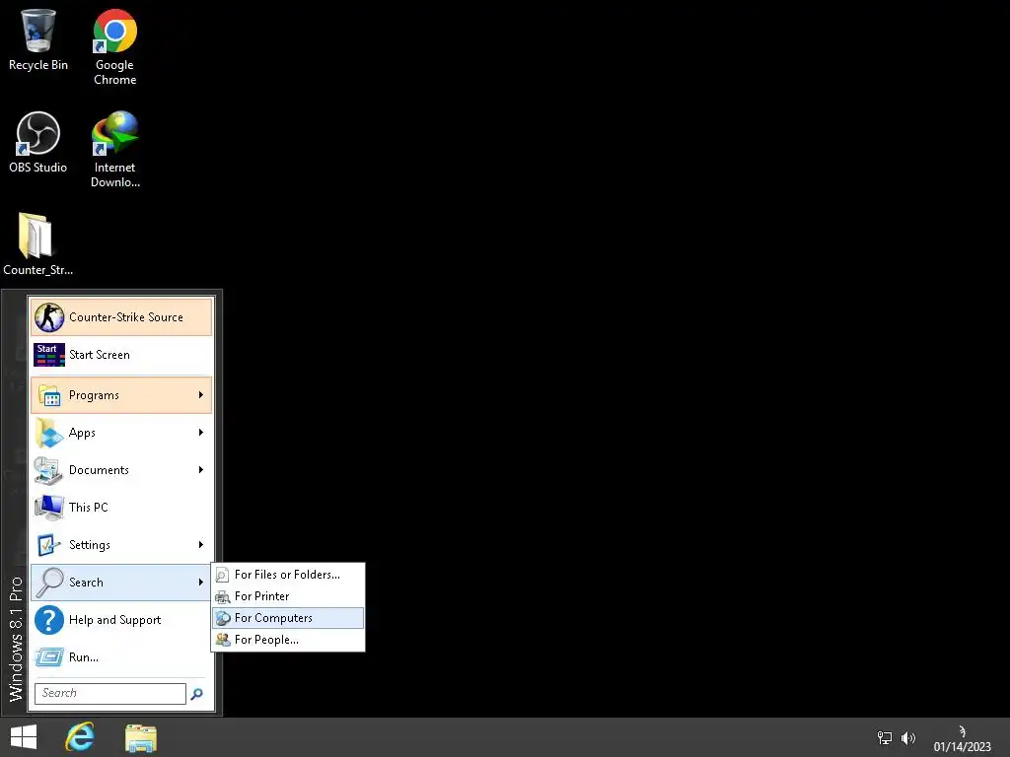Click the Search menu entry
This screenshot has height=757, width=1010.
point(121,582)
